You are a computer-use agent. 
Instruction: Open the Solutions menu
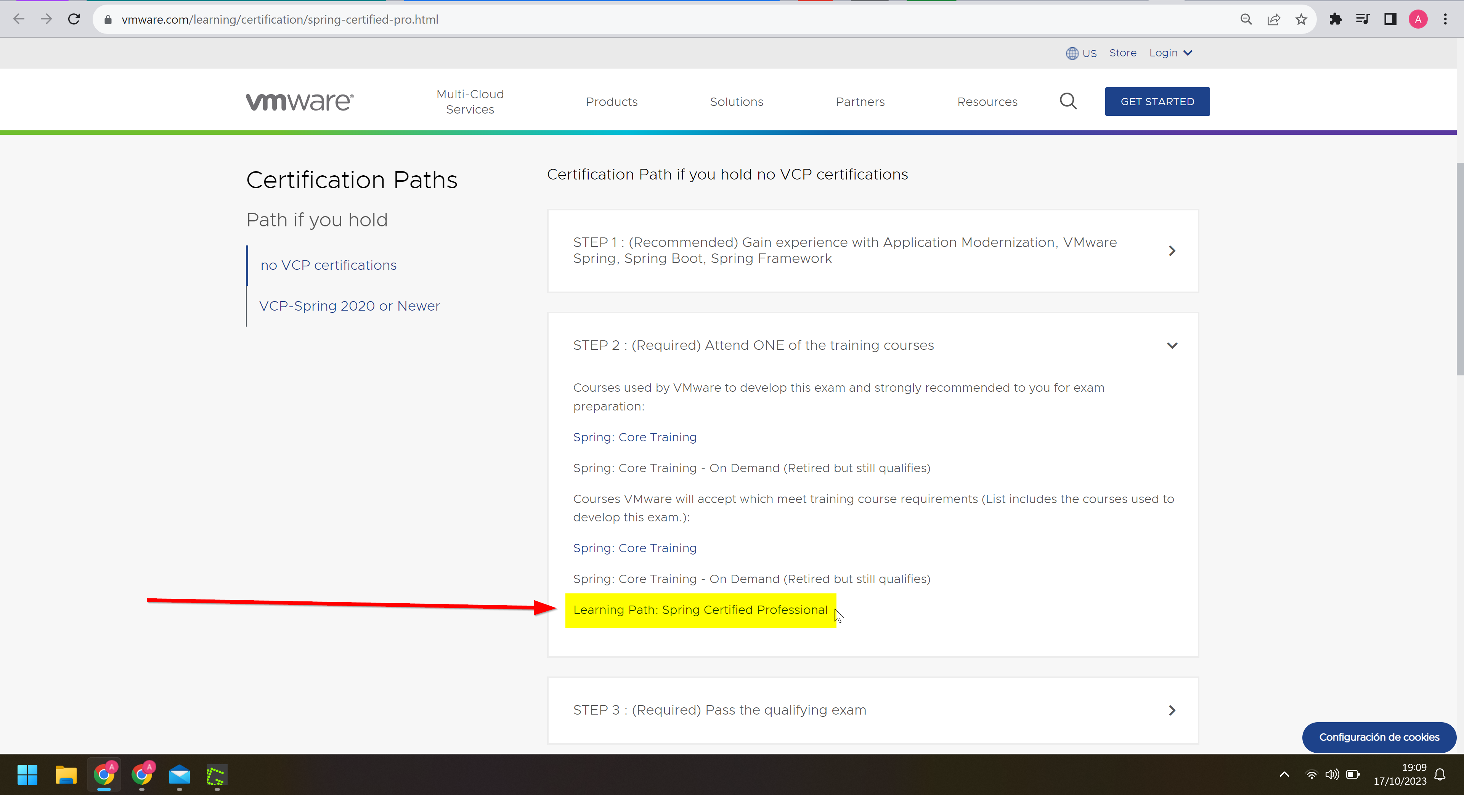[x=737, y=102]
